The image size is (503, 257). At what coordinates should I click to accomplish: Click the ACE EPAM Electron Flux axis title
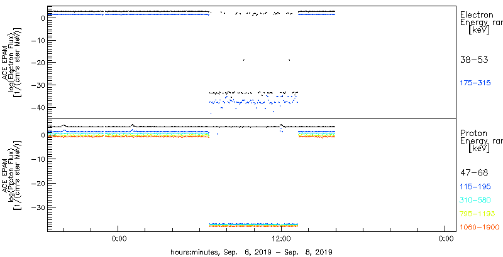(x=12, y=62)
